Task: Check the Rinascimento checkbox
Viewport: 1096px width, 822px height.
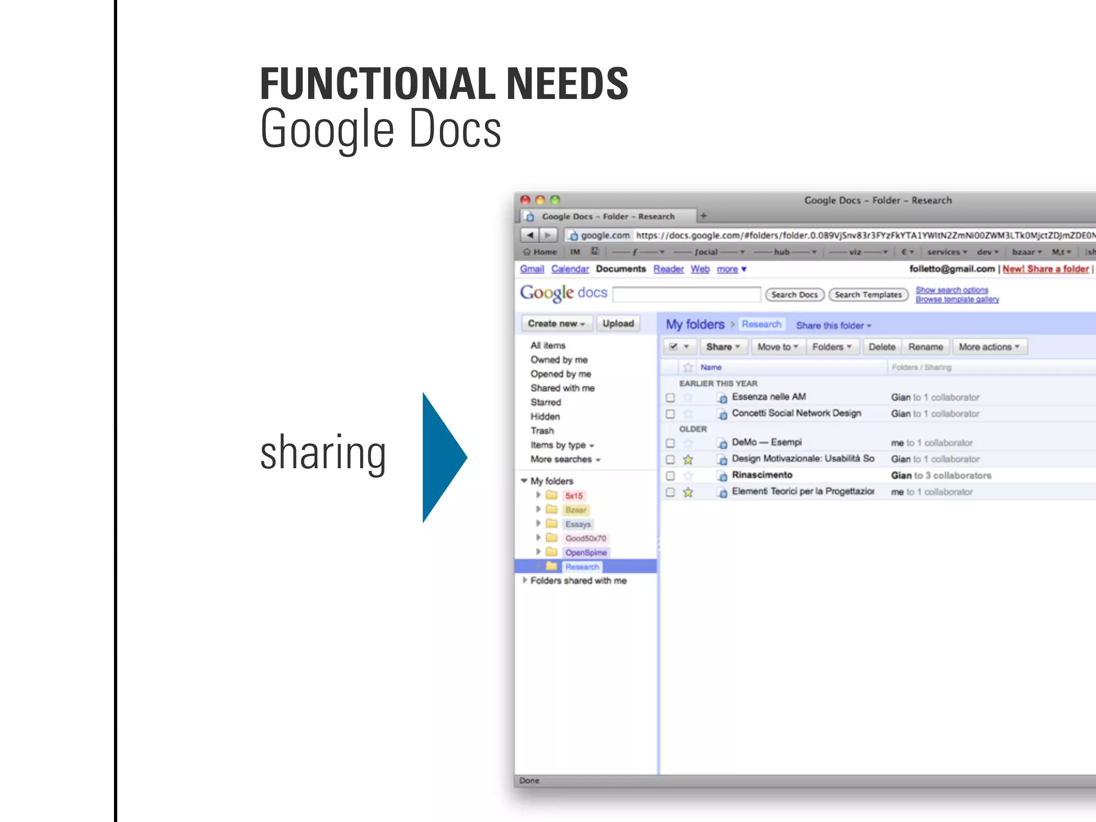Action: [670, 476]
